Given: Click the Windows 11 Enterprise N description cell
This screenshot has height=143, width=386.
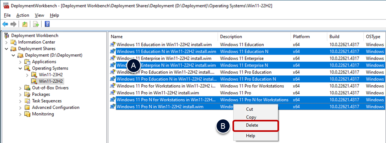Looking at the screenshot, I should tap(244, 65).
